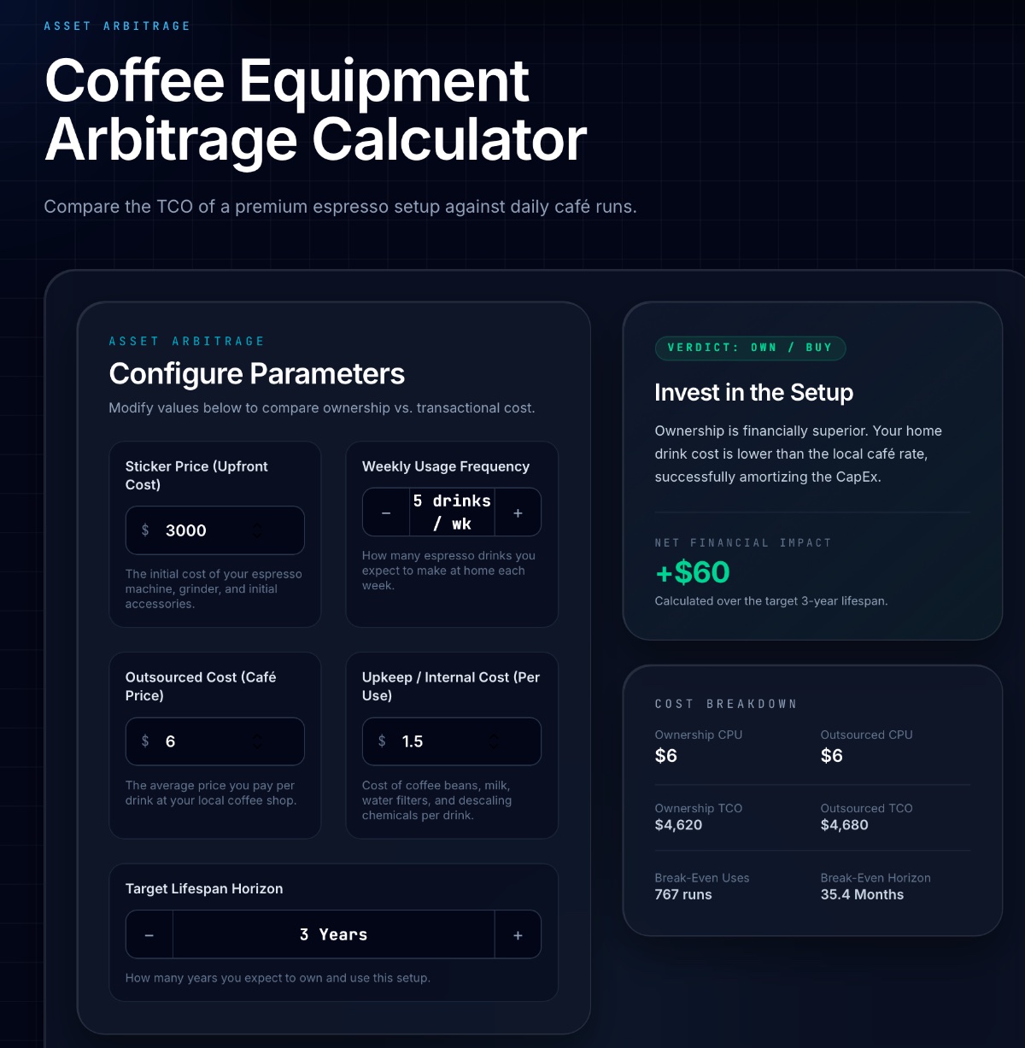
Task: Click spinner arrows in Upkeep cost field
Action: coord(494,741)
